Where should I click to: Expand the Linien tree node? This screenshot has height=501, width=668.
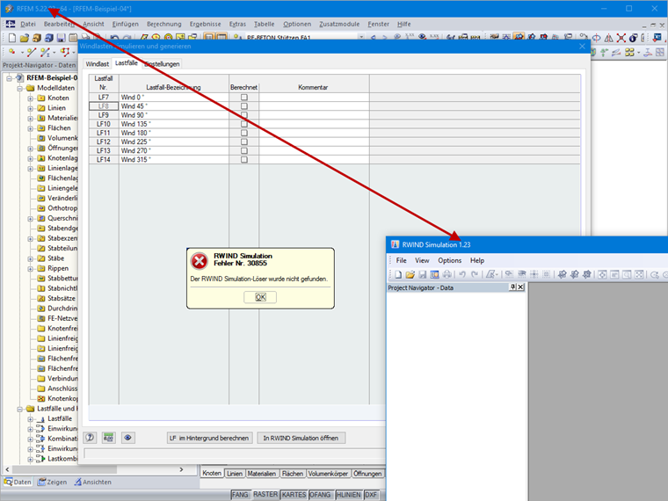point(30,108)
